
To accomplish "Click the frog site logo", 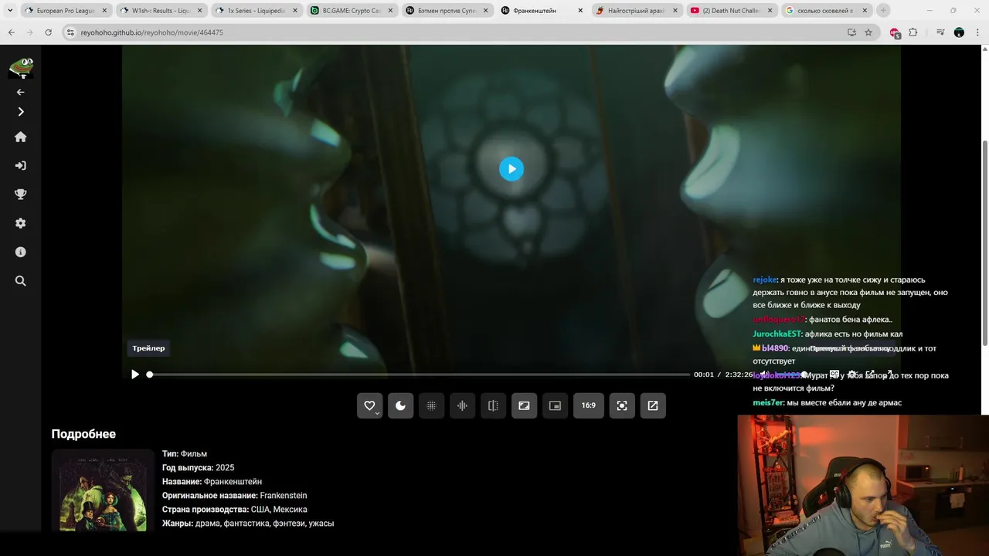I will [21, 68].
